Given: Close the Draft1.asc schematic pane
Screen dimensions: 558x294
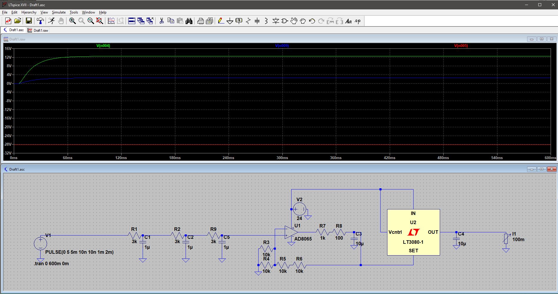Looking at the screenshot, I should (x=552, y=169).
